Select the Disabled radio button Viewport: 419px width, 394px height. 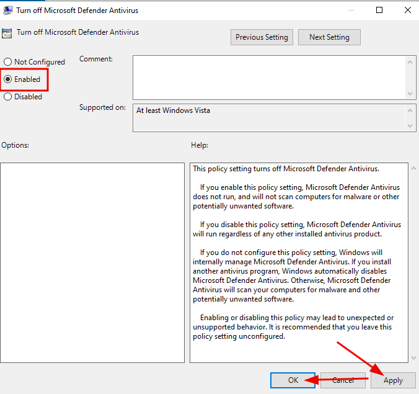coord(8,97)
